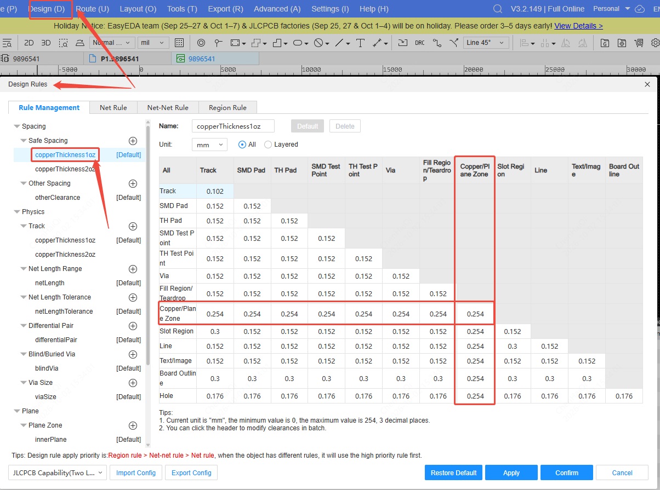The width and height of the screenshot is (660, 490).
Task: Collapse the Spacing tree section
Action: (16, 126)
